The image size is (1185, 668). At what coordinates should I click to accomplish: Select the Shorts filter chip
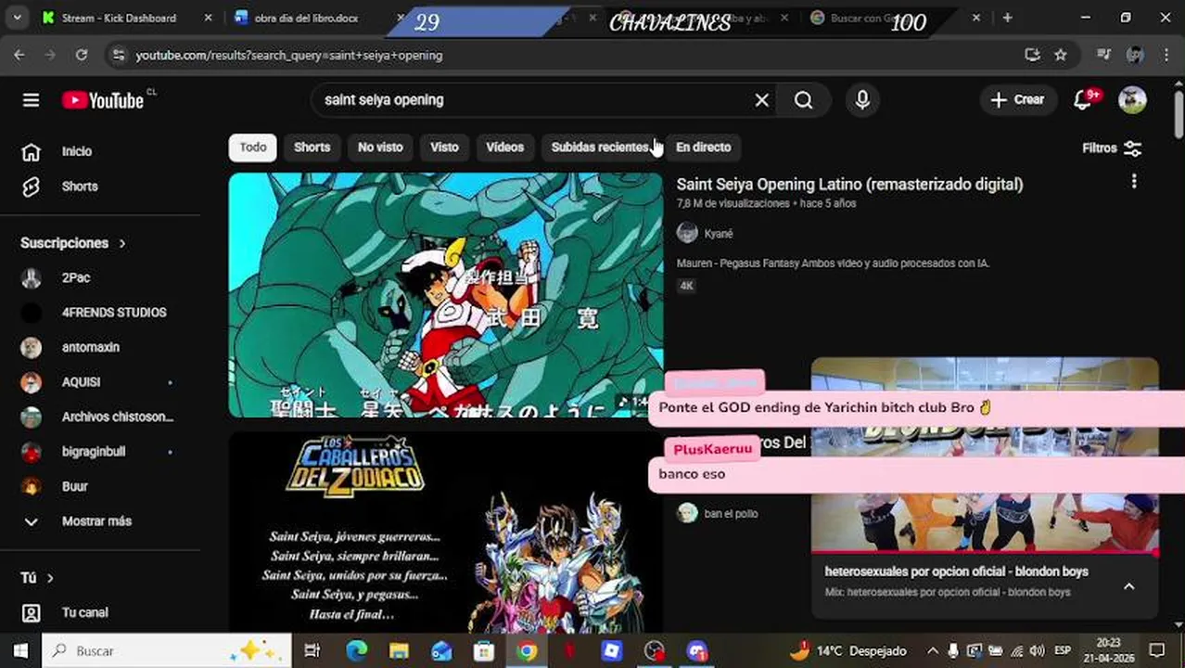tap(312, 148)
